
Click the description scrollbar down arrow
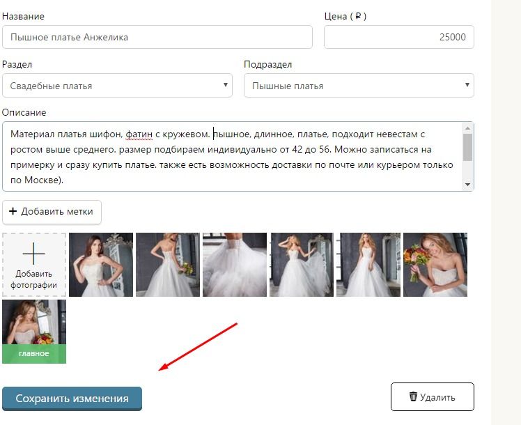click(x=468, y=185)
